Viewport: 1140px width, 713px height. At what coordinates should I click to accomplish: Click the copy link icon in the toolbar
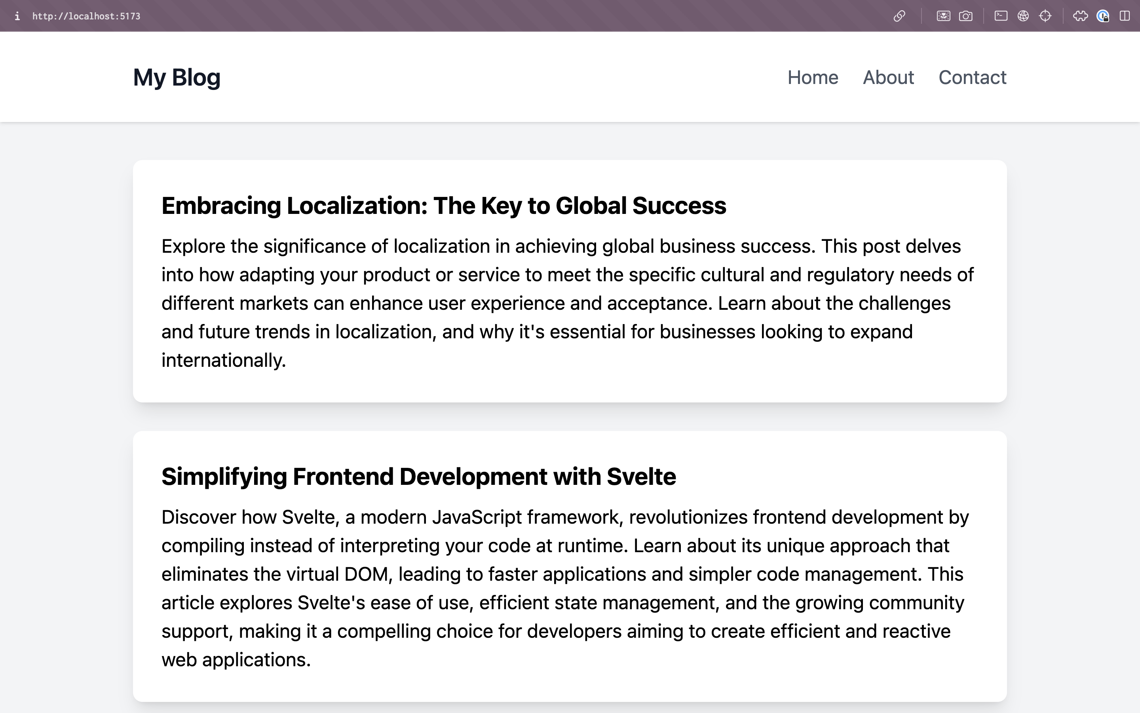click(900, 15)
